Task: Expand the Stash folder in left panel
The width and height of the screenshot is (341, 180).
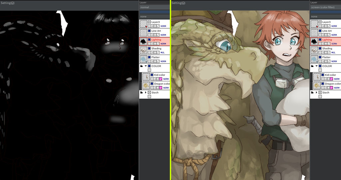Action: tap(146, 93)
